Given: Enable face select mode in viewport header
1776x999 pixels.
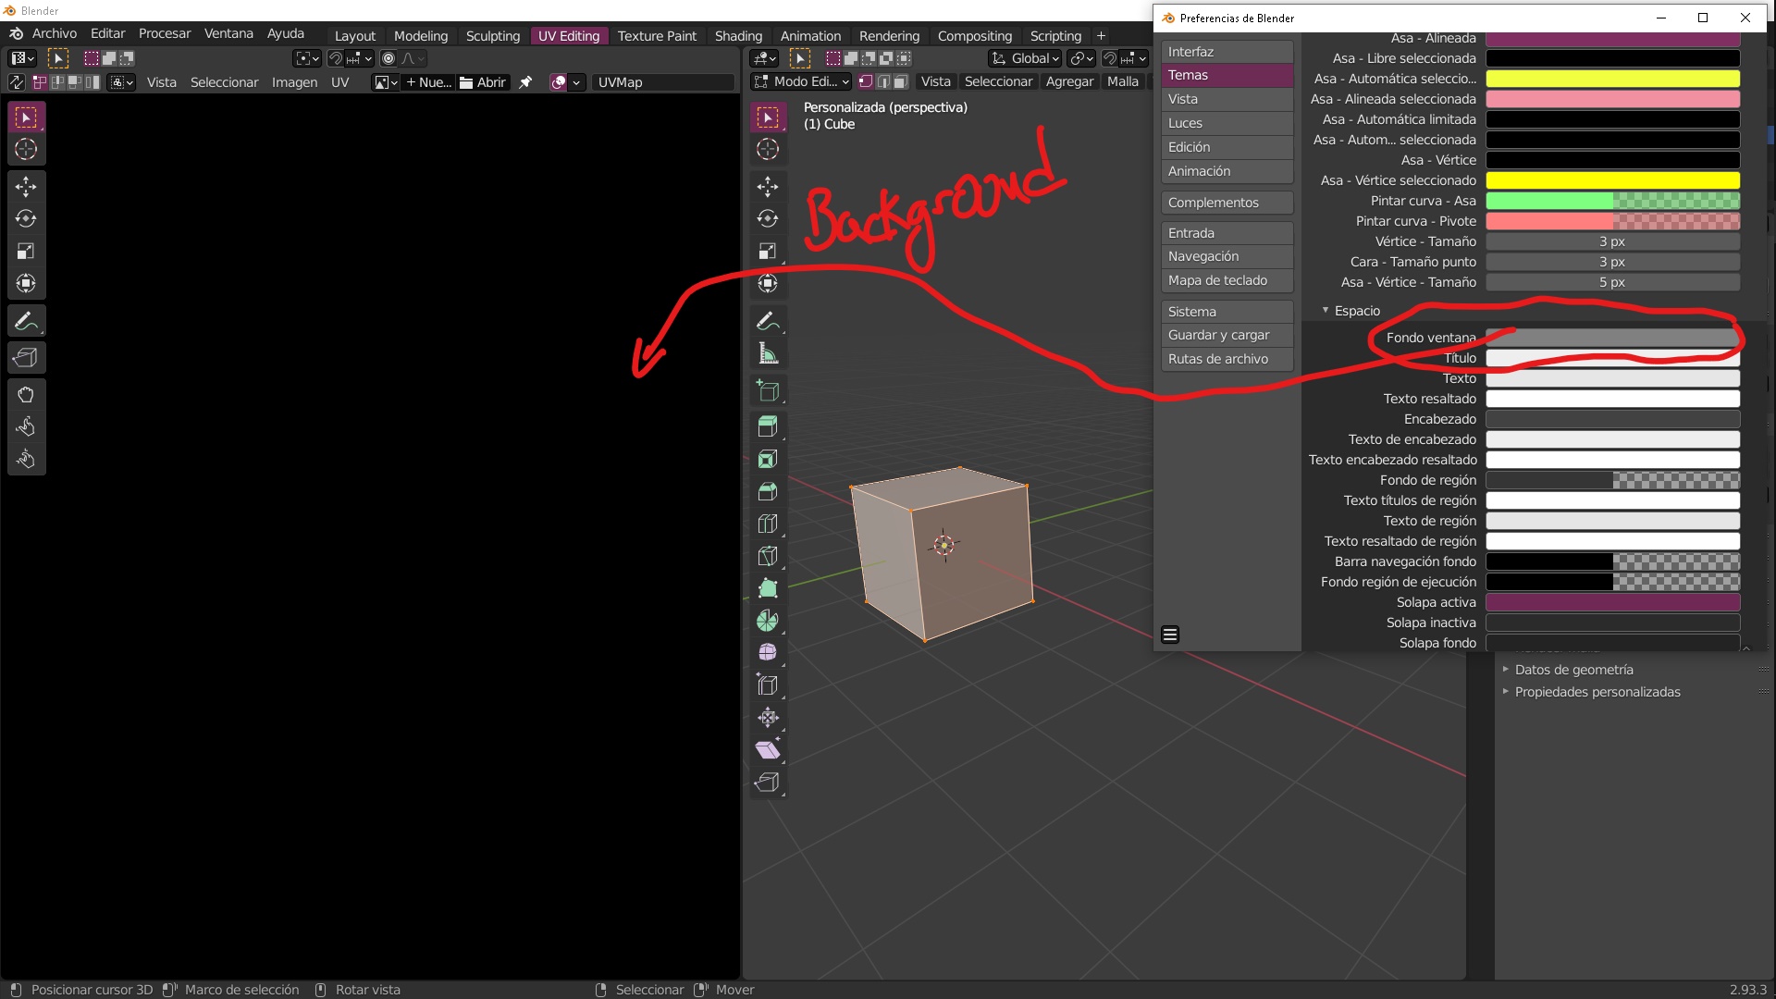Looking at the screenshot, I should 900,81.
